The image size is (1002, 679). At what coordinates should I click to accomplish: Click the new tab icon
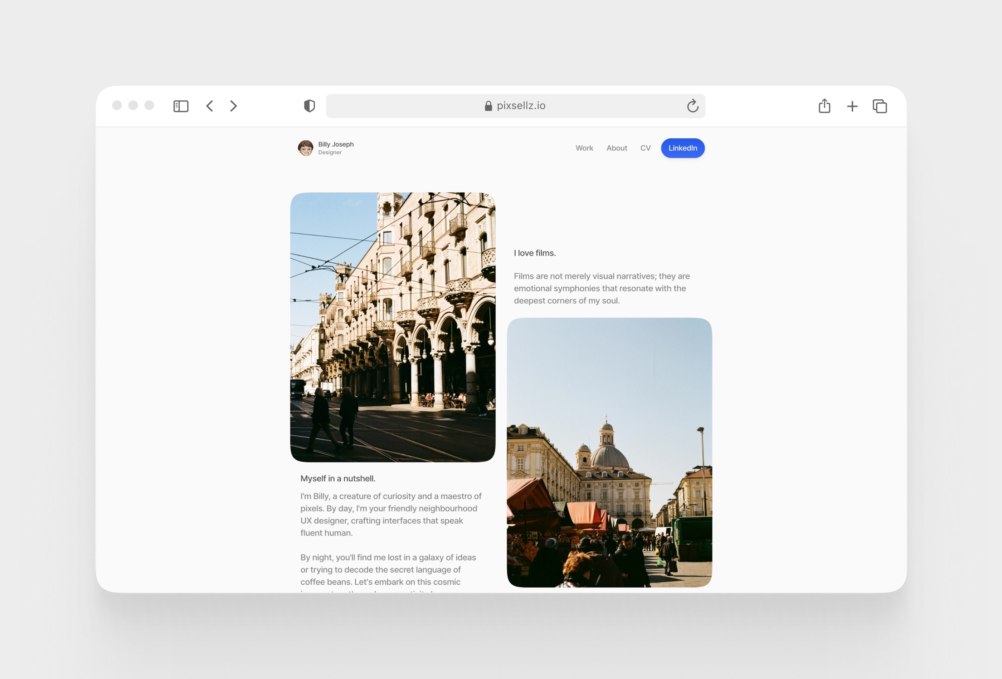coord(852,105)
